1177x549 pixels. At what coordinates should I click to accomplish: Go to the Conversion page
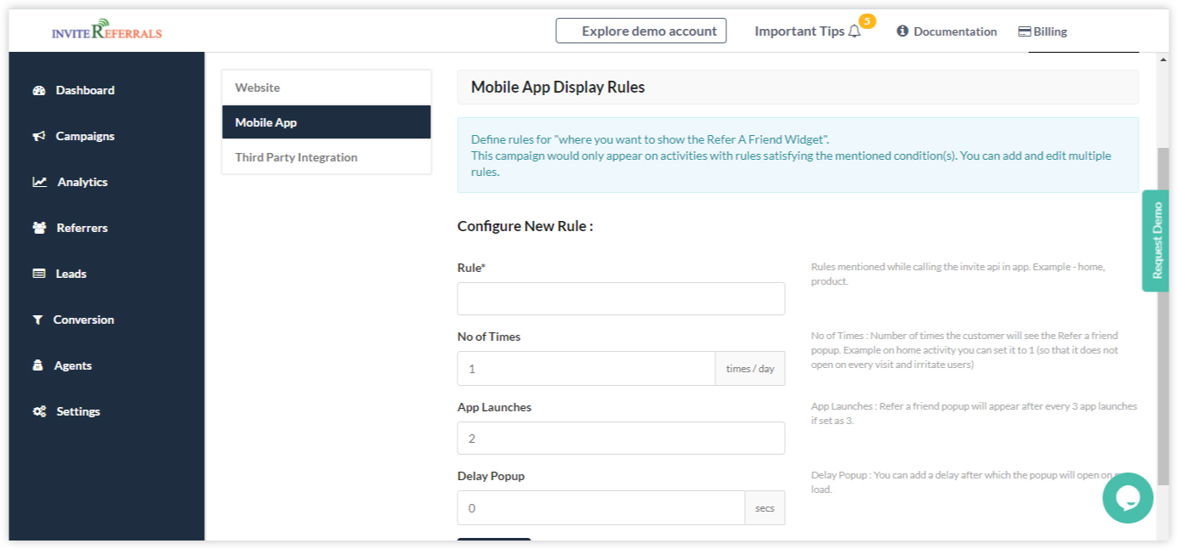pyautogui.click(x=83, y=320)
